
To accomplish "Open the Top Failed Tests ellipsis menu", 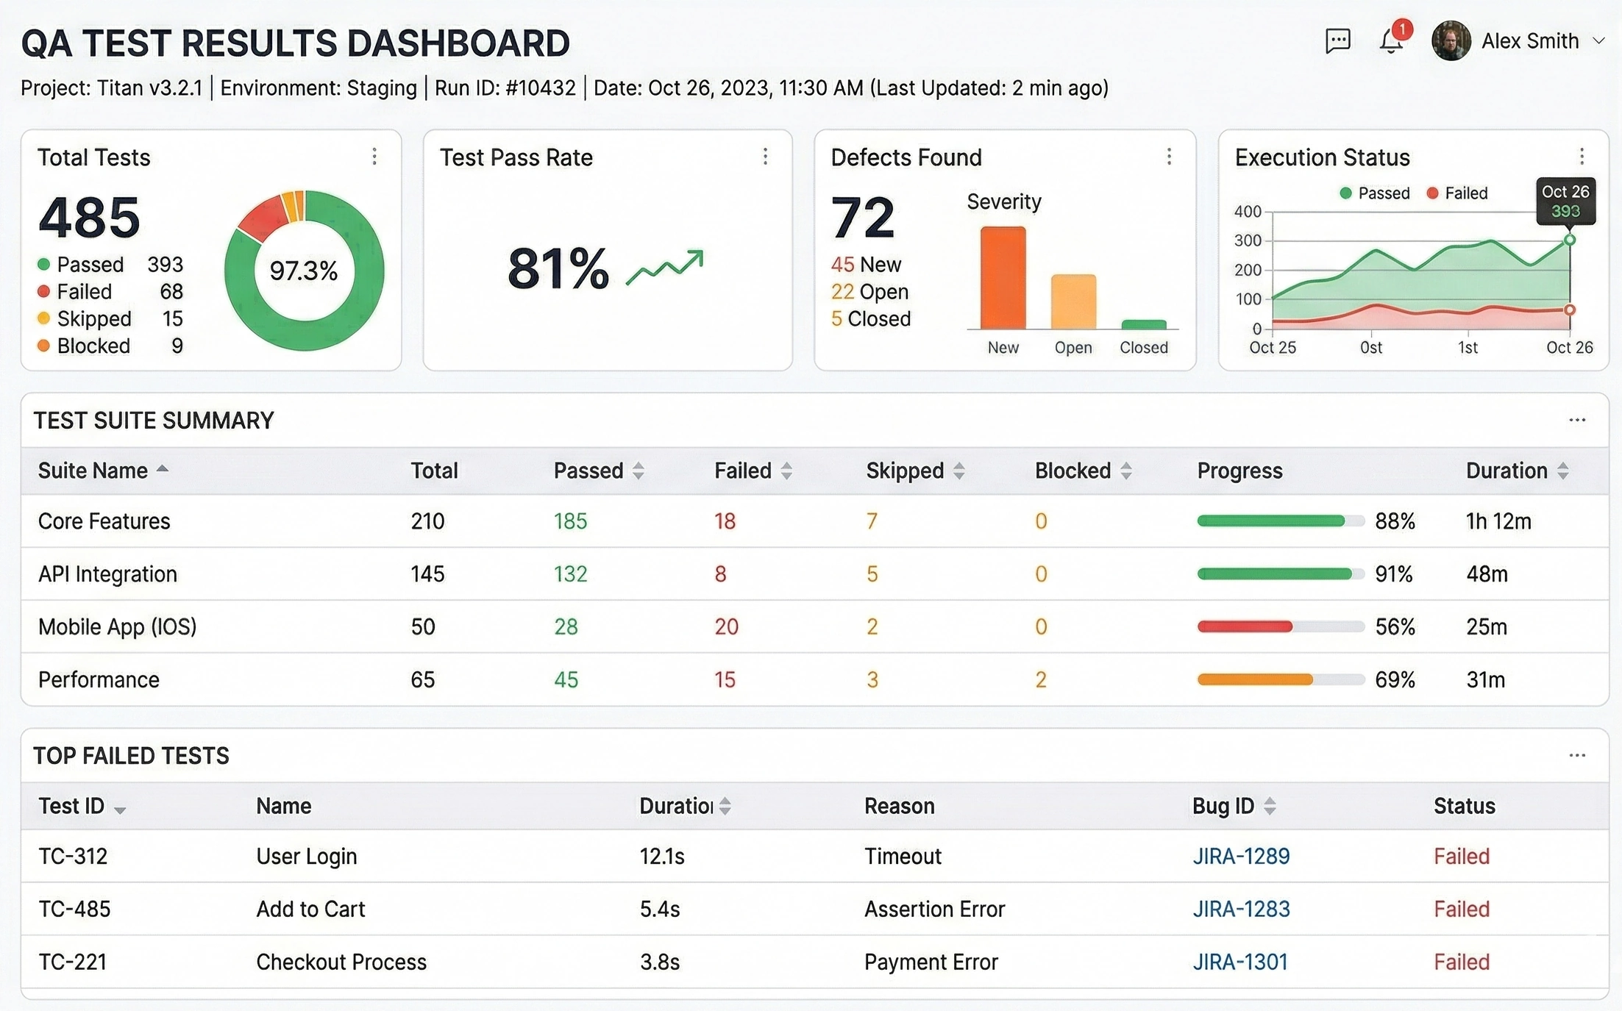I will pos(1577,754).
